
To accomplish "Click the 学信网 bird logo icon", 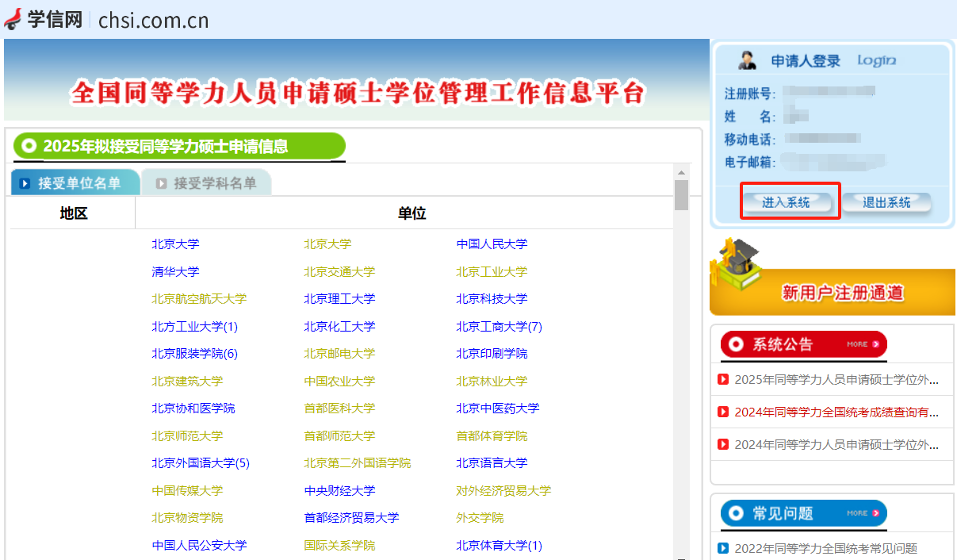I will coord(13,18).
